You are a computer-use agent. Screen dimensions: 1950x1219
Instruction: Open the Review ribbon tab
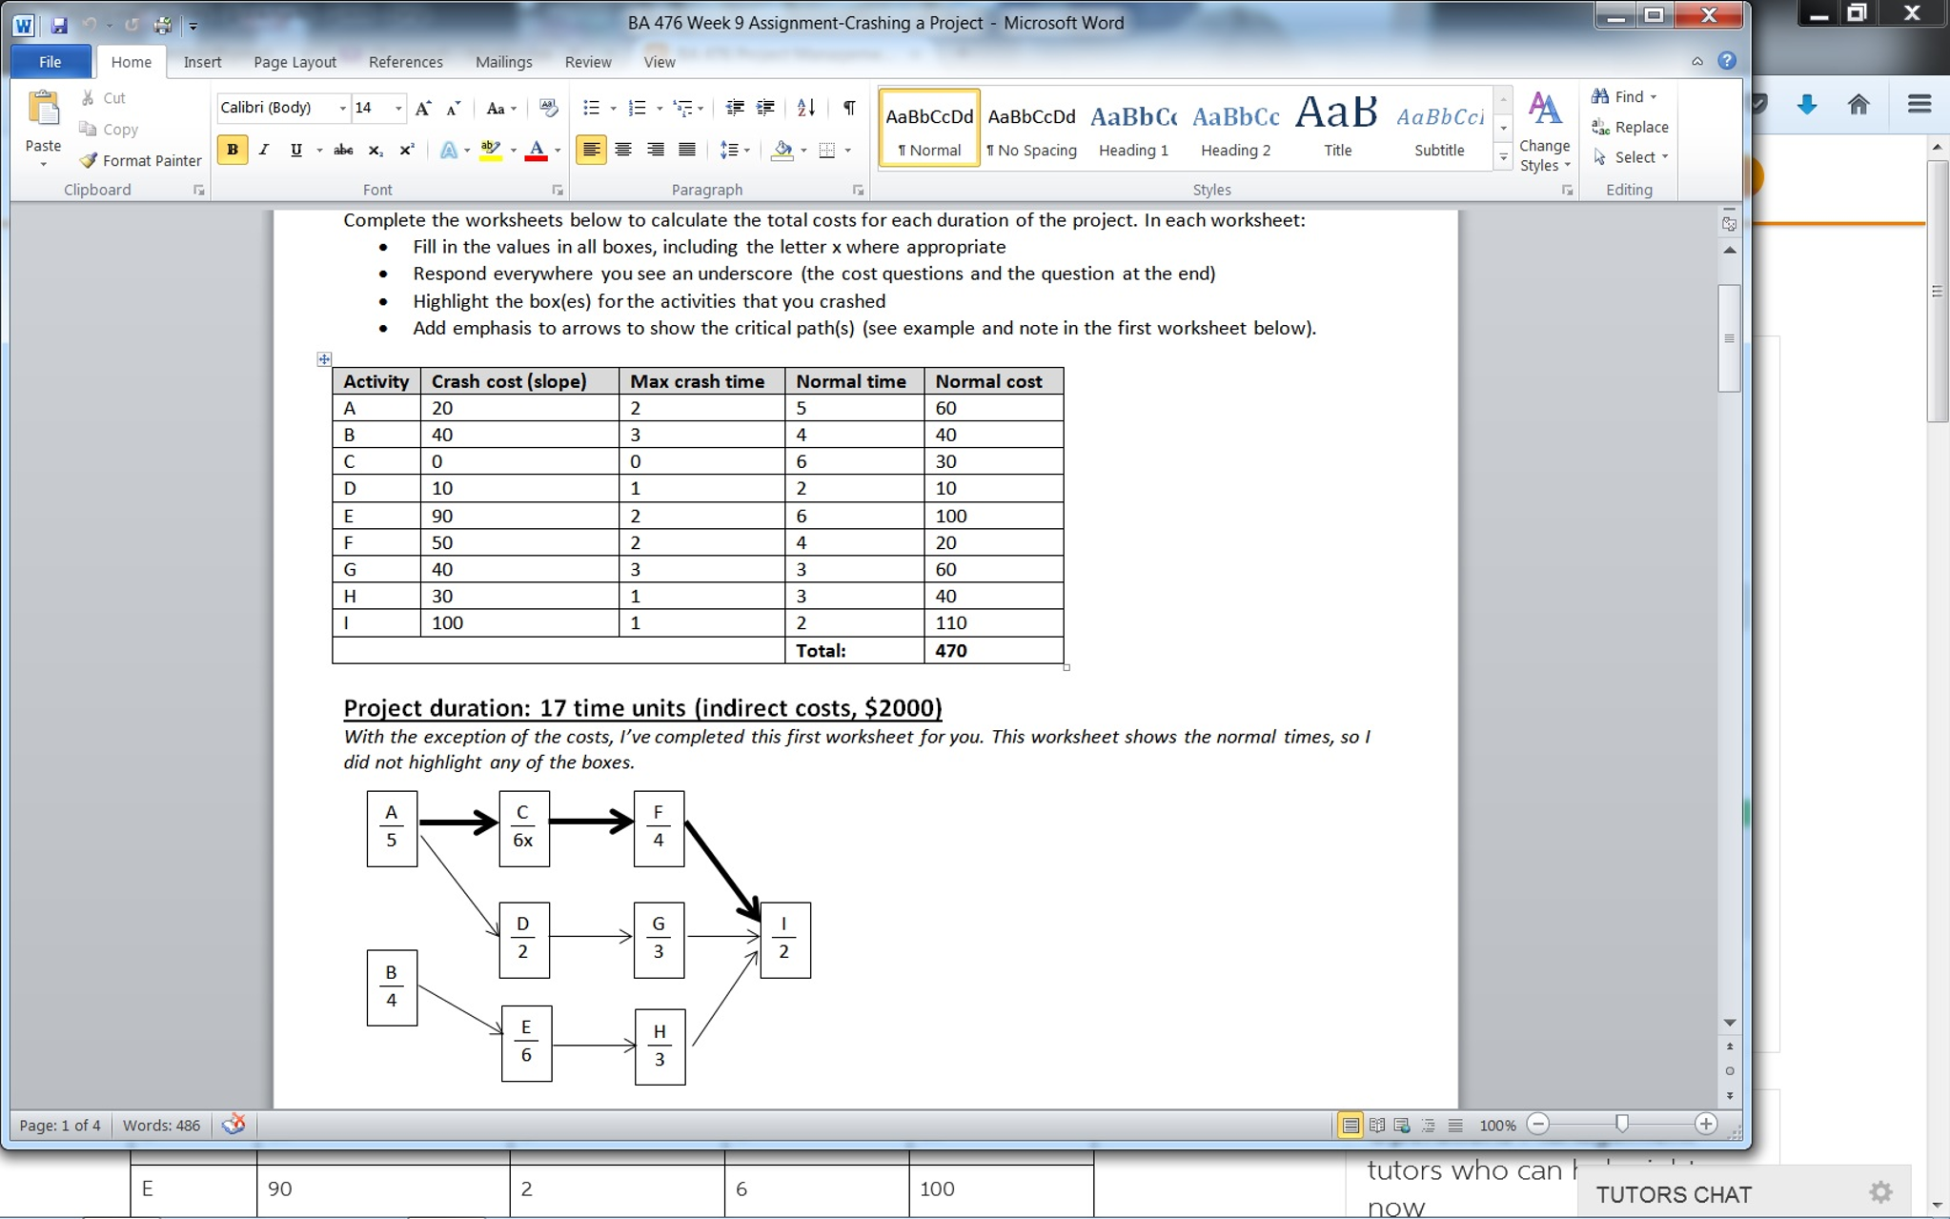click(x=587, y=62)
